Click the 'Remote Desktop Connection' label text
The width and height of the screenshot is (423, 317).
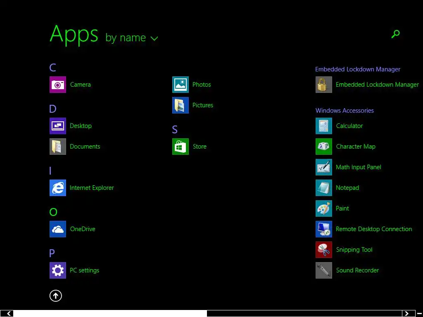pos(373,229)
